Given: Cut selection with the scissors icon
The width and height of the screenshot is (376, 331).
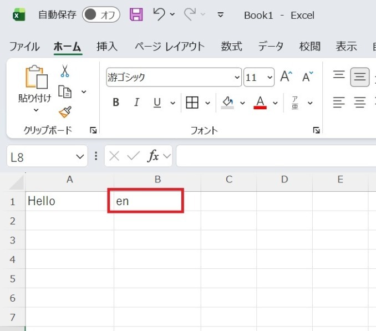Looking at the screenshot, I should pyautogui.click(x=65, y=71).
